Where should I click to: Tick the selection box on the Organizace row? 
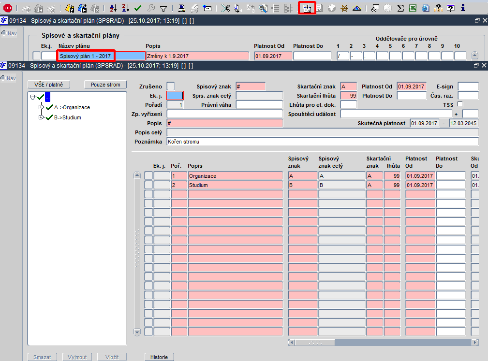[149, 176]
